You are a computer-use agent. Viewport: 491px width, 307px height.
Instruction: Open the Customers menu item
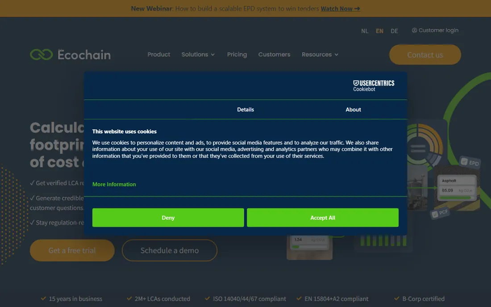(x=275, y=54)
